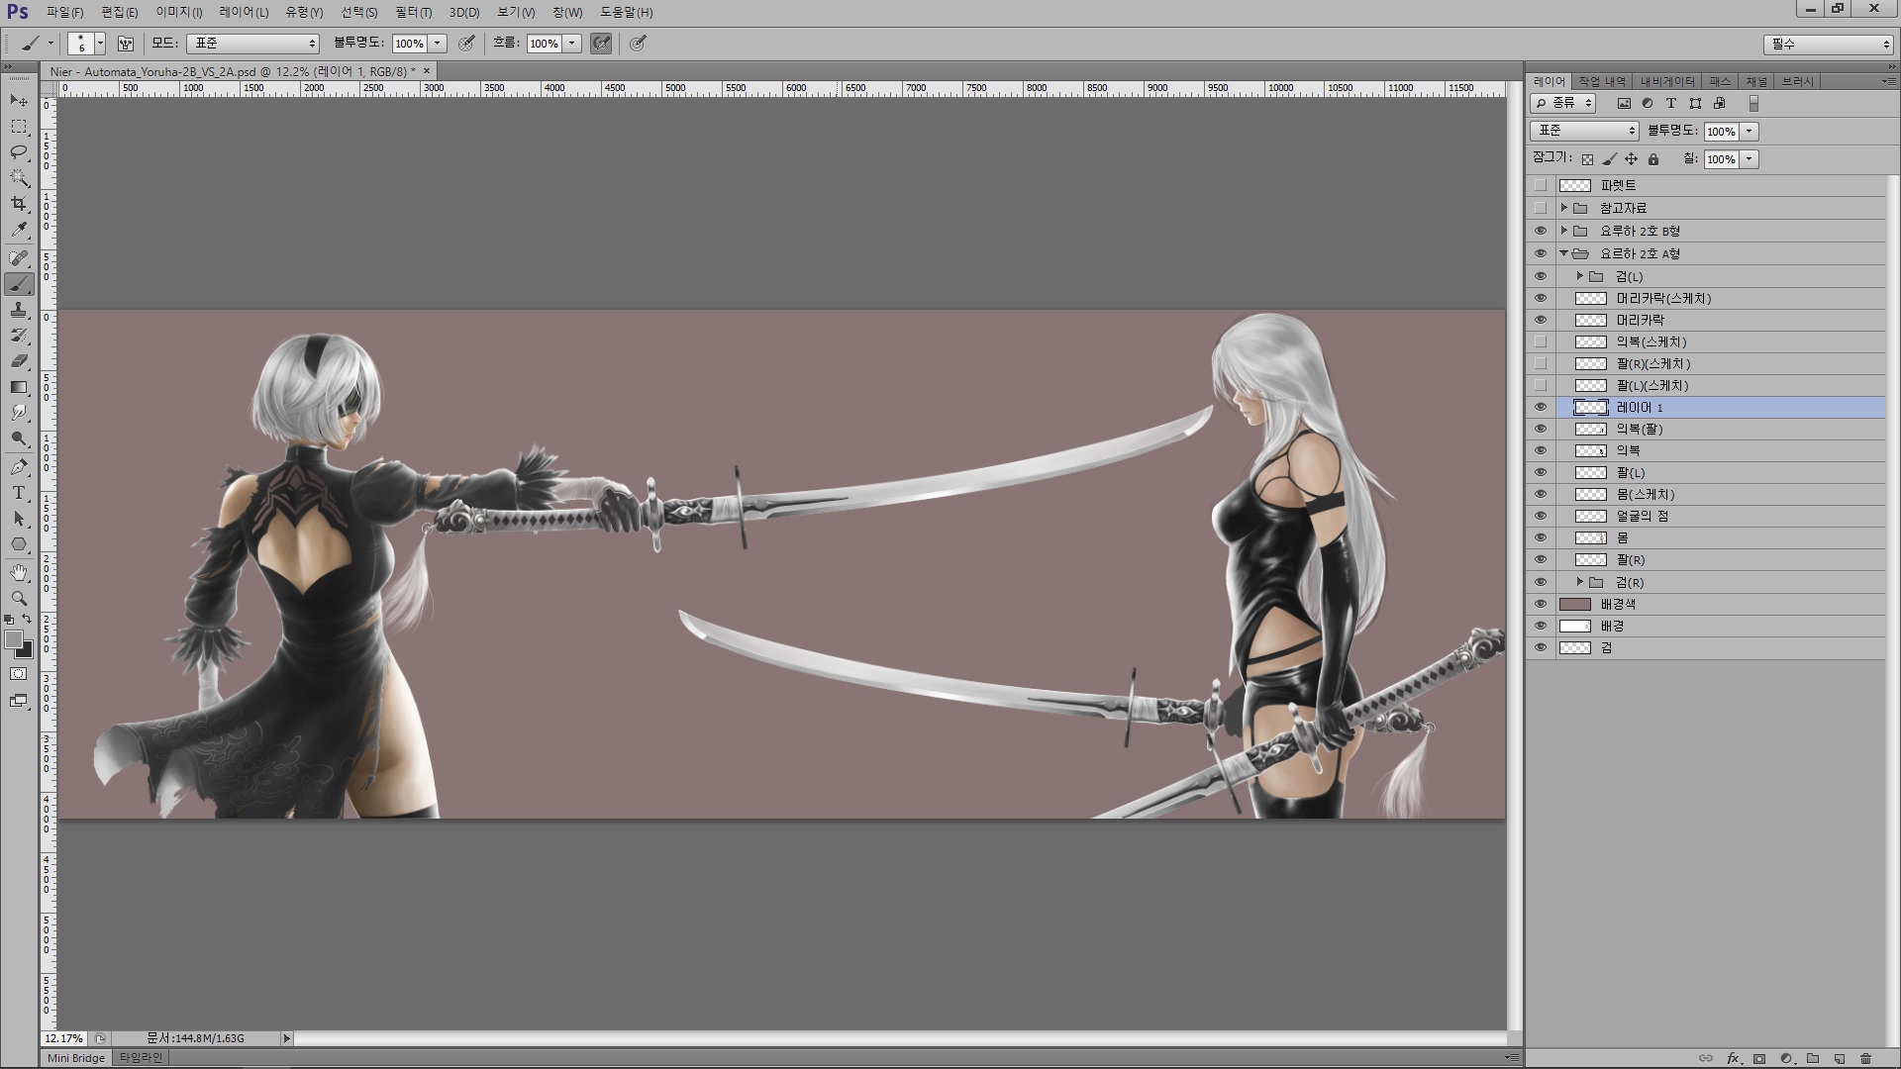
Task: Select the Clone Stamp tool
Action: 19,310
